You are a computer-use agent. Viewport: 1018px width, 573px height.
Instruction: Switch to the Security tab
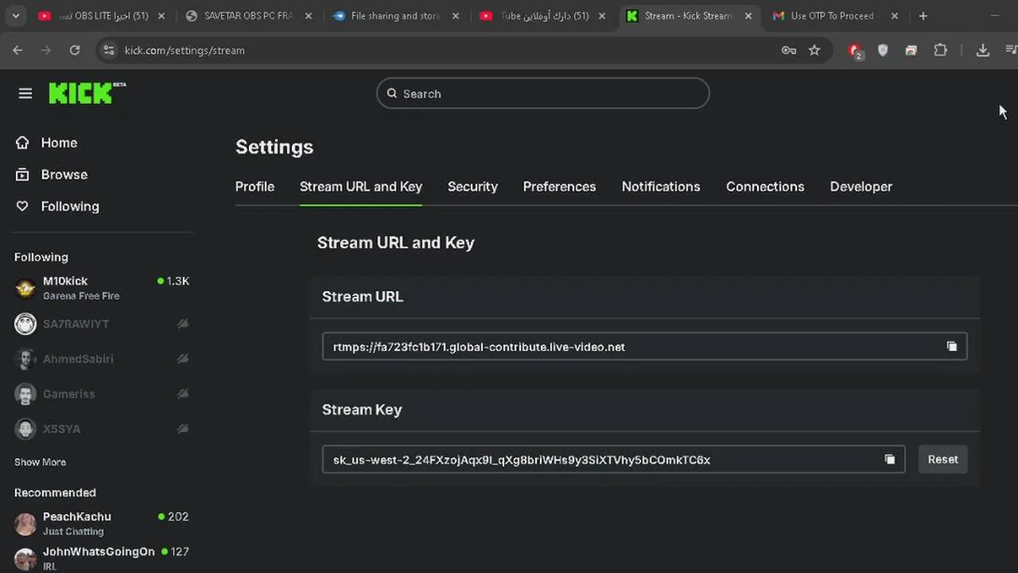click(x=472, y=186)
